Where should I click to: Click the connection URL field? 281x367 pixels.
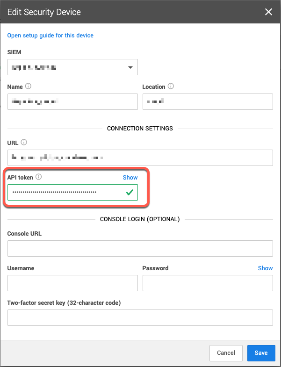tap(140, 158)
